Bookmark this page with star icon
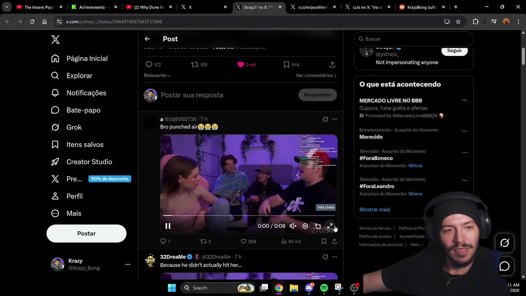526x296 pixels. pos(458,22)
